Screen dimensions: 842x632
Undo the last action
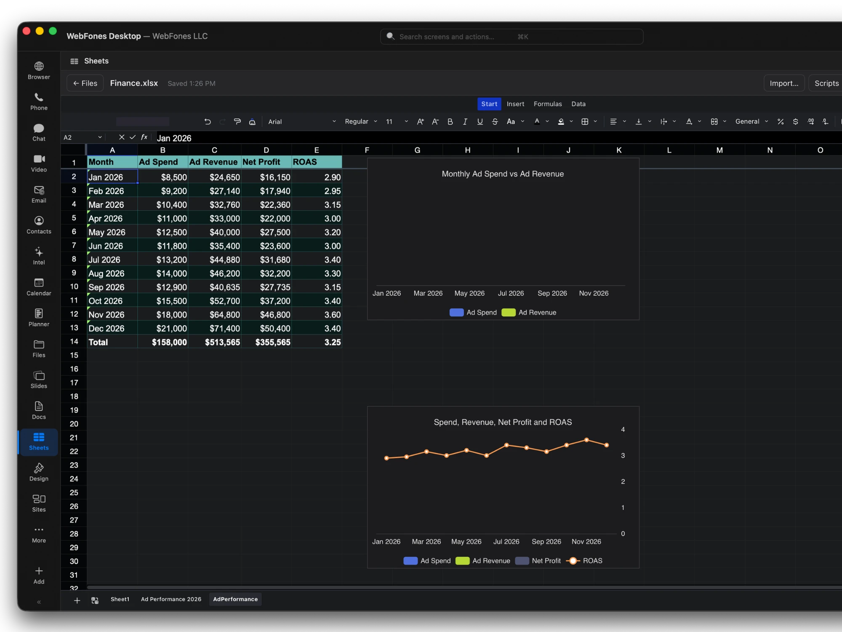(x=208, y=122)
